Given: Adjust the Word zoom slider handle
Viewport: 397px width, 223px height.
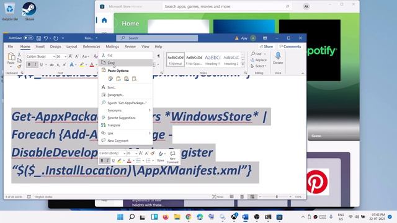Looking at the screenshot, I should coord(277,197).
